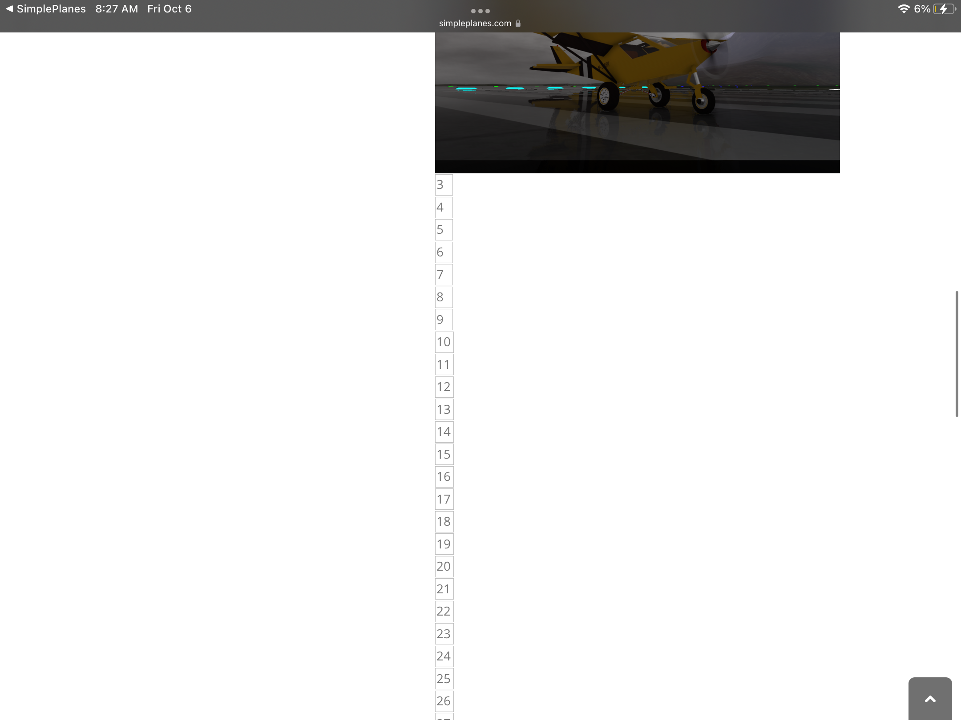The image size is (961, 720).
Task: Tap the Fri Oct 6 date
Action: [x=169, y=9]
